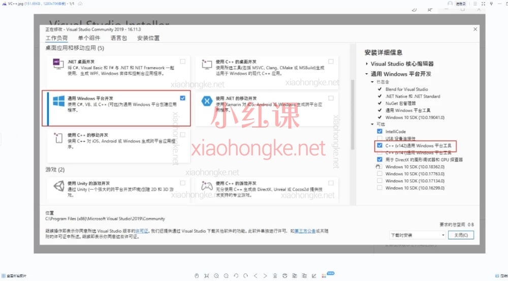This screenshot has width=508, height=281.
Task: Open the 许可证 license link
Action: (142, 231)
